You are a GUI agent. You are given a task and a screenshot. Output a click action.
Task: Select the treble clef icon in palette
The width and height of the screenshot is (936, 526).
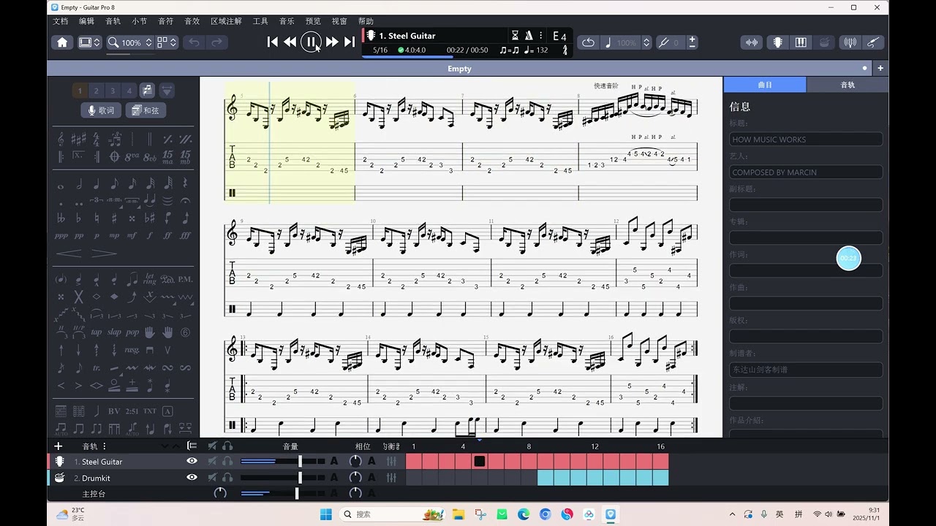pos(60,138)
